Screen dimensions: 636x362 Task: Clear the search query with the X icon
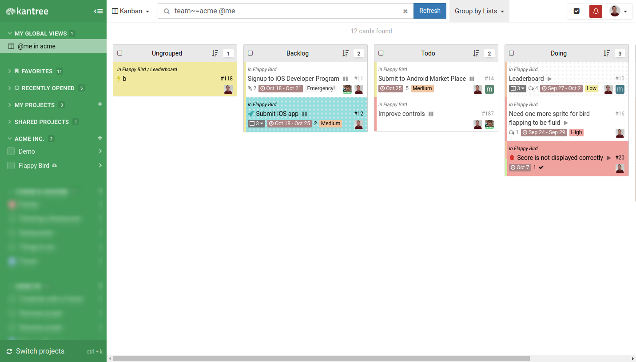(x=405, y=11)
